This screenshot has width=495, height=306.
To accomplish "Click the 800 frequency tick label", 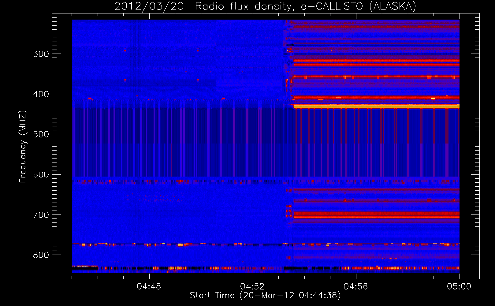I will [41, 255].
